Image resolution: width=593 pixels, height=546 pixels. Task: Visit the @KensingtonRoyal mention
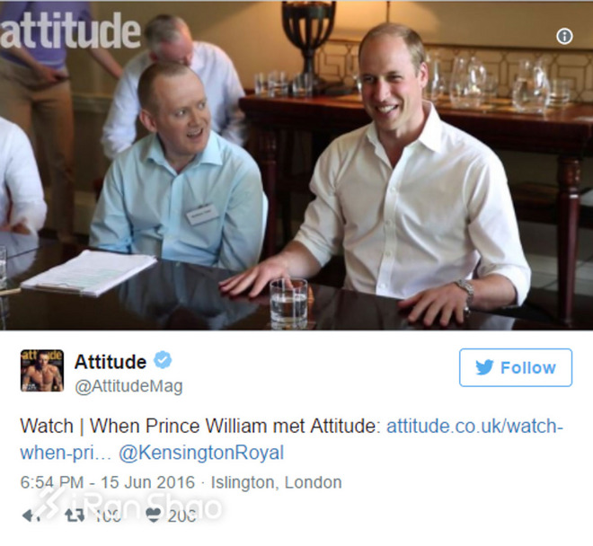click(201, 453)
